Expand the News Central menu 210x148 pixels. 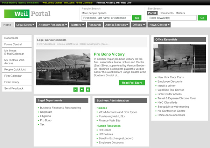(159, 25)
